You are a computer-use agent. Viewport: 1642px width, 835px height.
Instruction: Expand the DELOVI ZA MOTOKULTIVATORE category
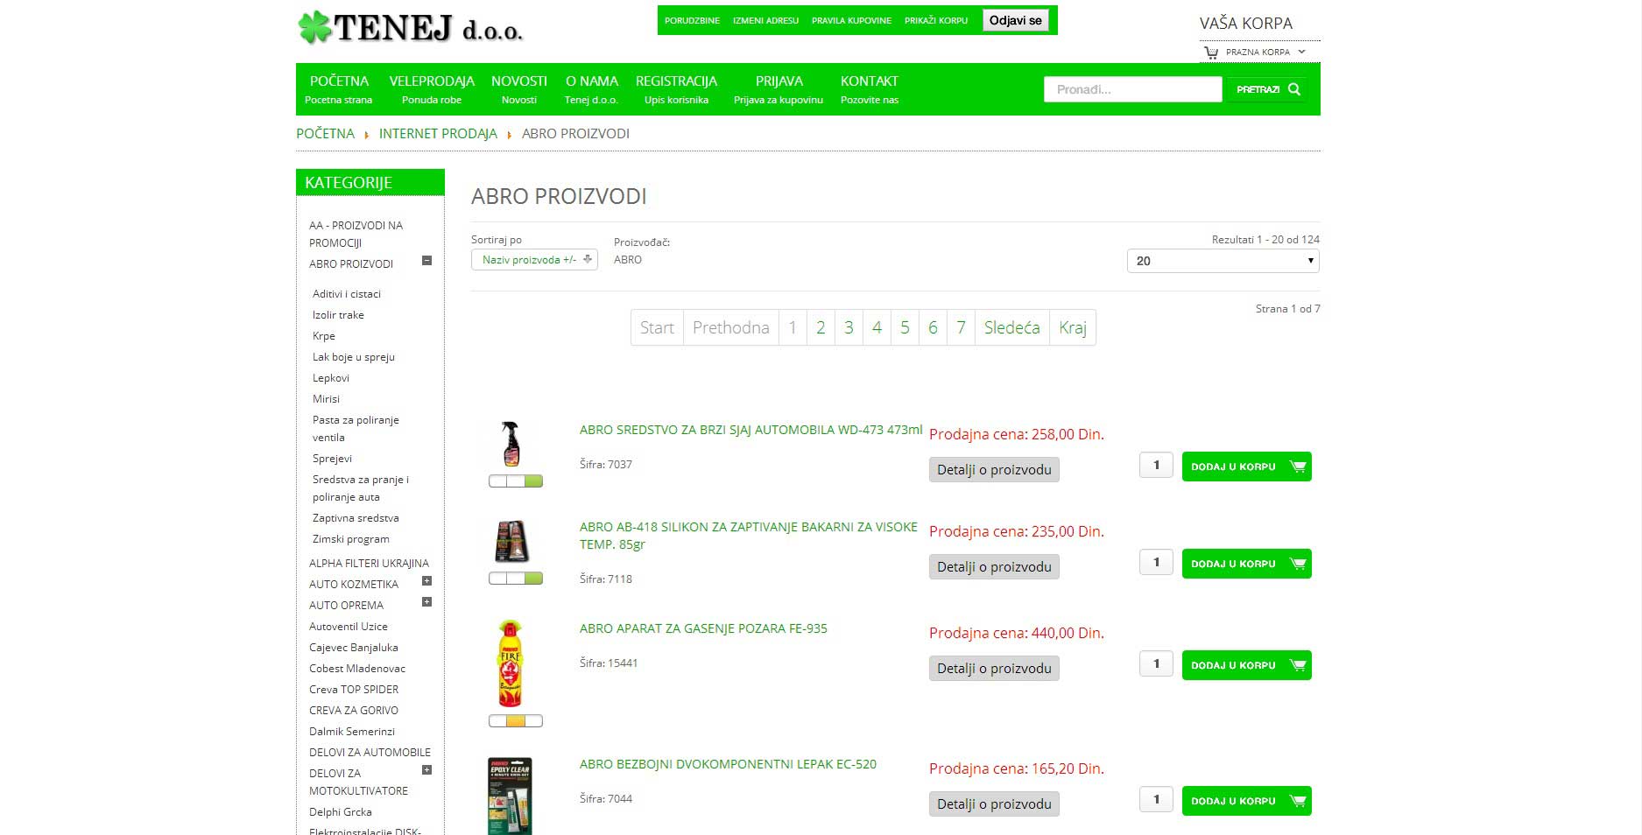426,770
